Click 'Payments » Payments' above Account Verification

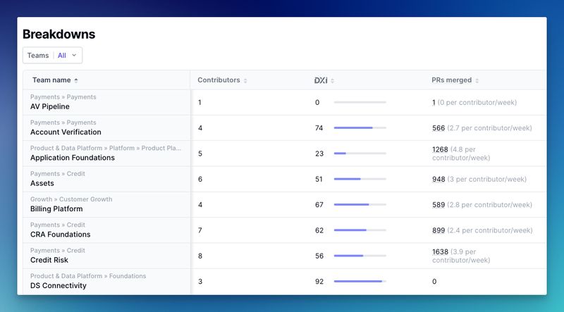point(63,123)
